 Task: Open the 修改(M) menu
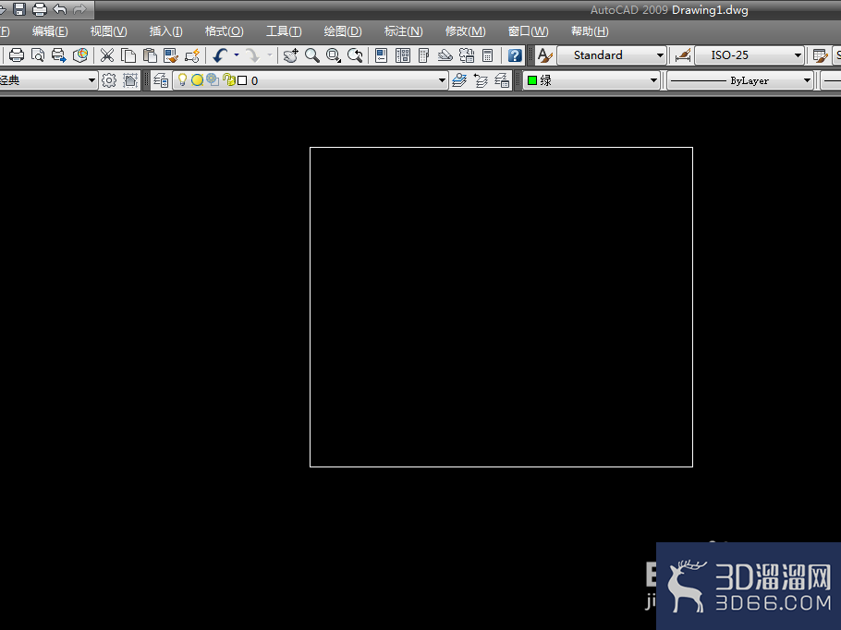click(x=465, y=31)
